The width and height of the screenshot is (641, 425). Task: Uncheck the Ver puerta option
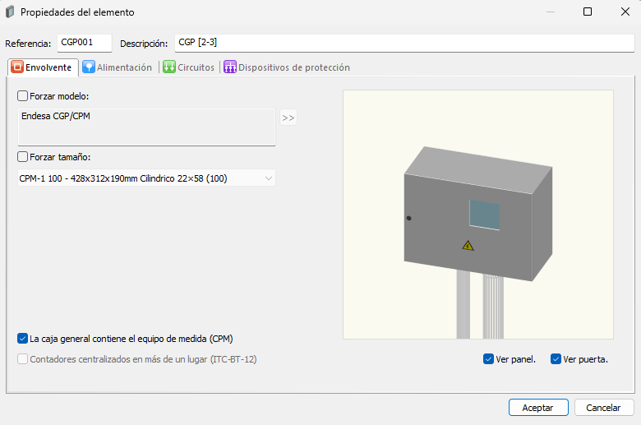556,359
